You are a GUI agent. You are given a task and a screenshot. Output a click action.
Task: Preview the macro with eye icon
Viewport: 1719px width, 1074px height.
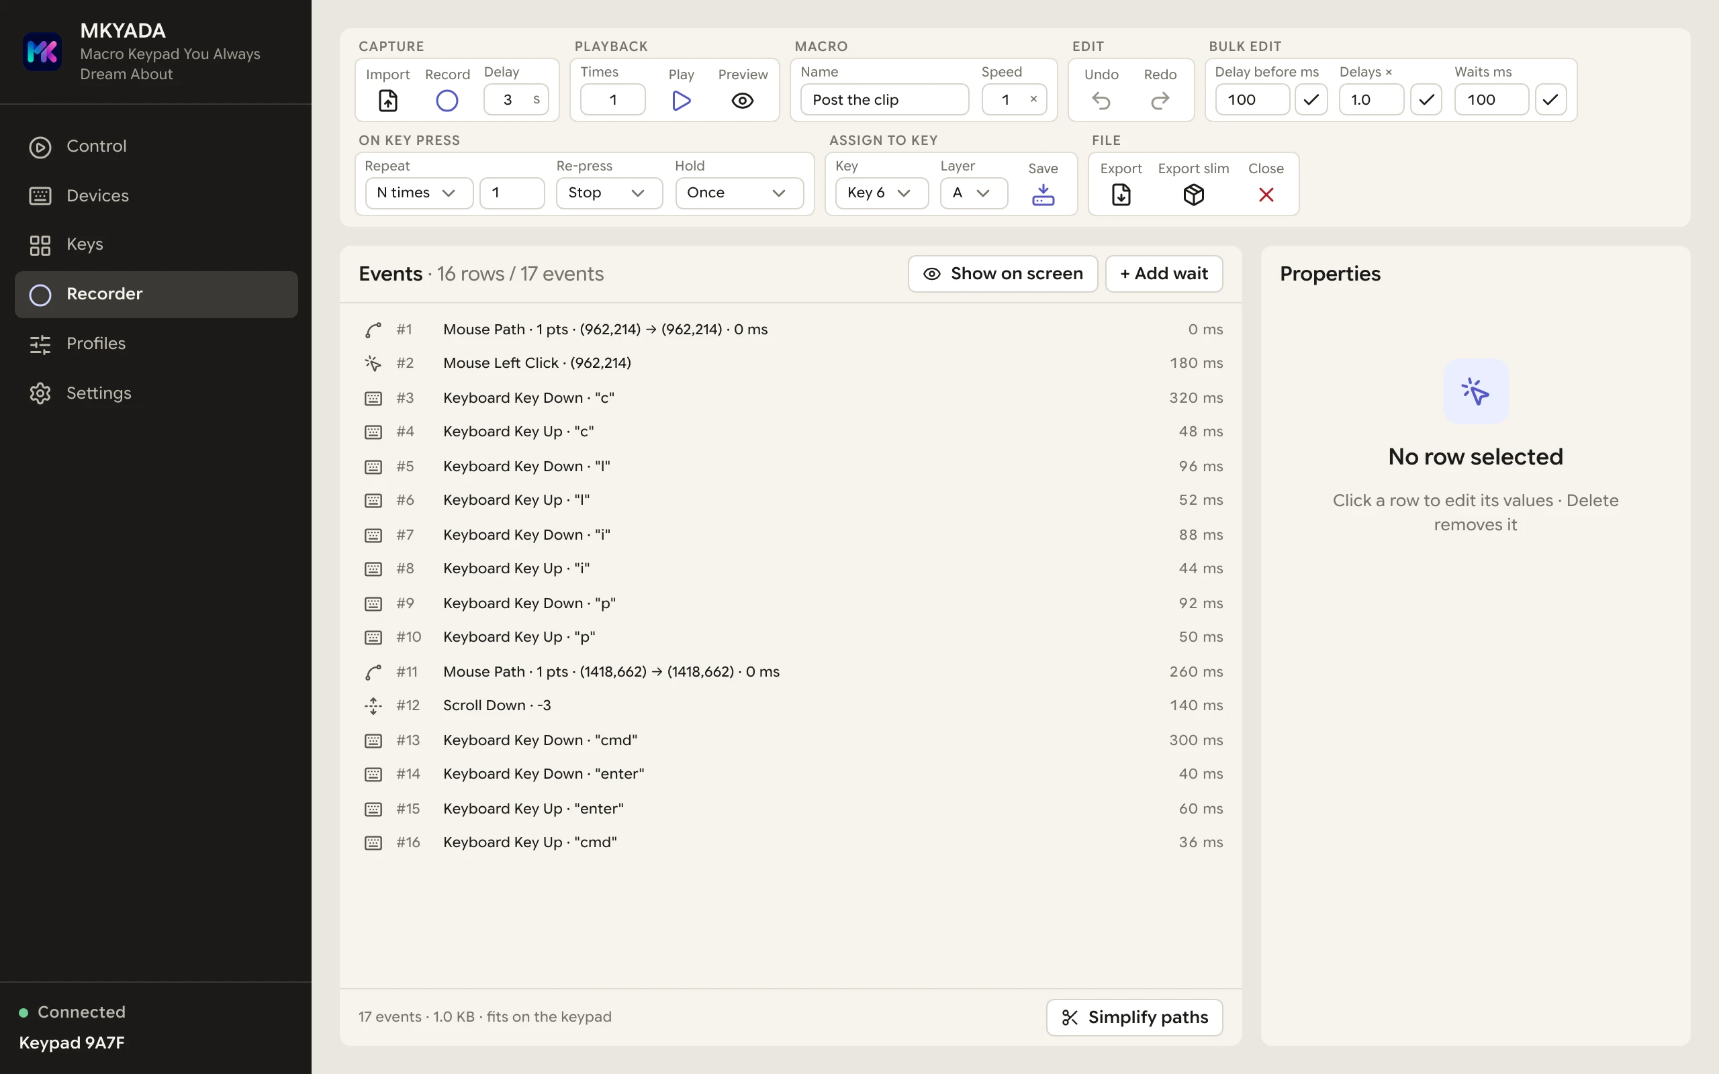[x=742, y=101]
